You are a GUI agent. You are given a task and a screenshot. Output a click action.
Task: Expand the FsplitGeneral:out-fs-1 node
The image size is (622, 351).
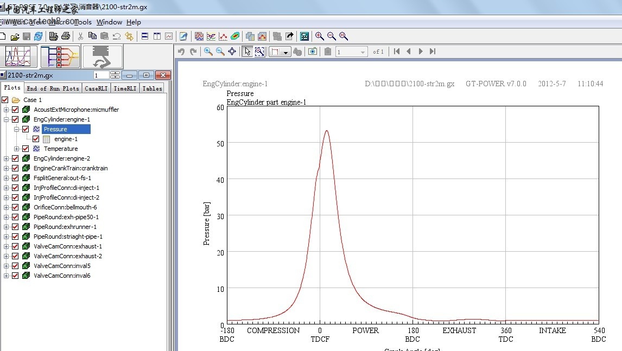6,178
